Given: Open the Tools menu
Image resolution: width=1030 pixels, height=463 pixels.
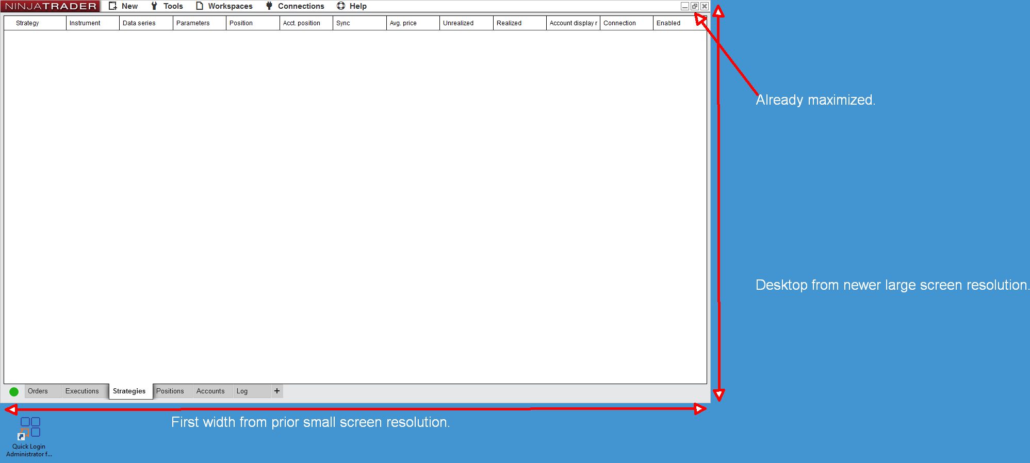Looking at the screenshot, I should [x=173, y=6].
